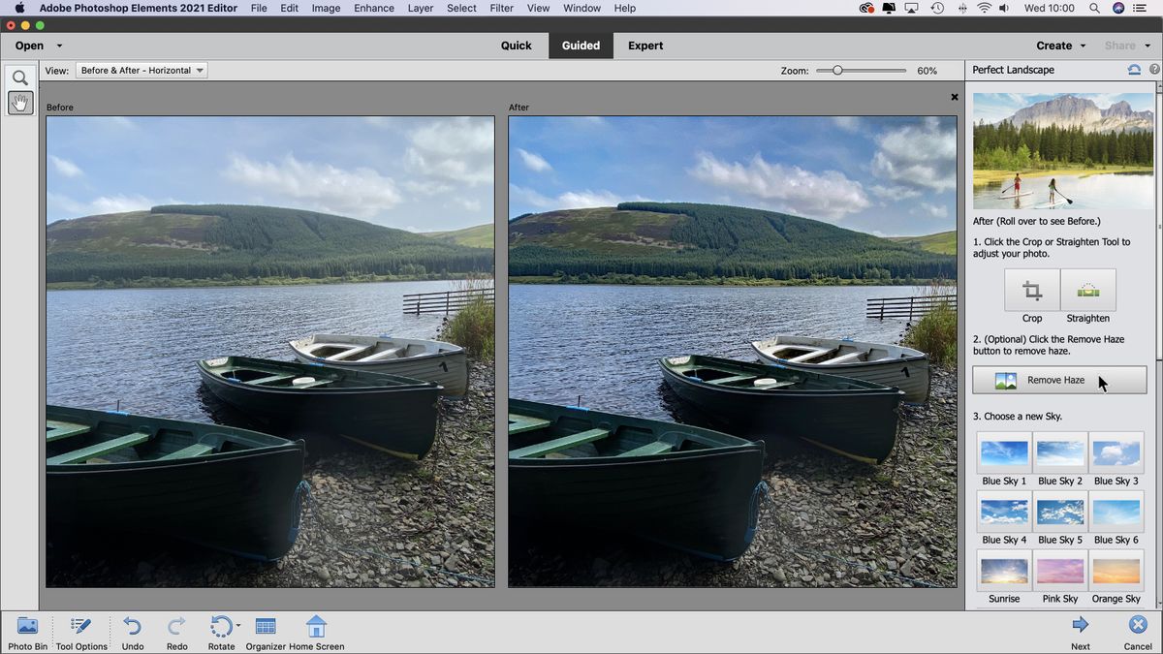This screenshot has height=654, width=1163.
Task: Select the Hand tool
Action: 19,102
